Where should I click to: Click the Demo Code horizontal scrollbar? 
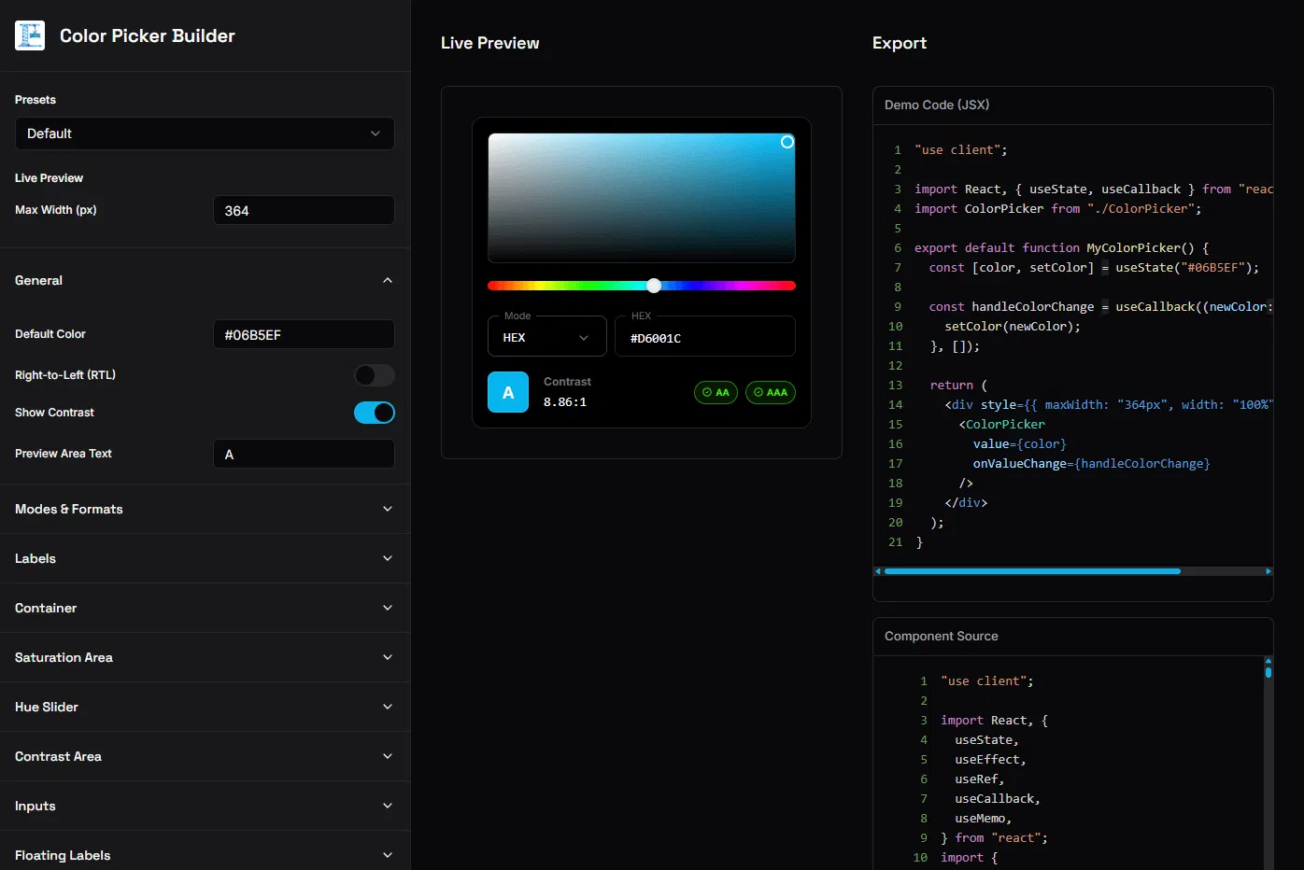[1032, 571]
